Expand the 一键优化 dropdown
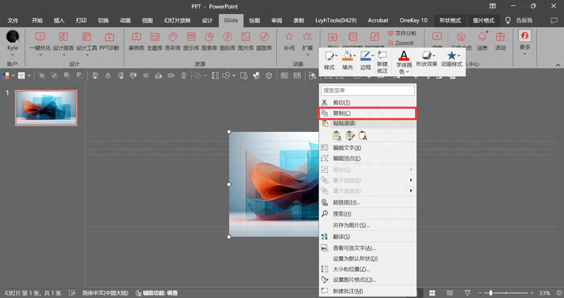Viewport: 564px width, 298px height. tap(40, 55)
